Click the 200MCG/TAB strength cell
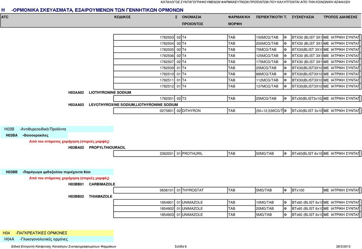The height and width of the screenshot is (249, 362). [269, 43]
